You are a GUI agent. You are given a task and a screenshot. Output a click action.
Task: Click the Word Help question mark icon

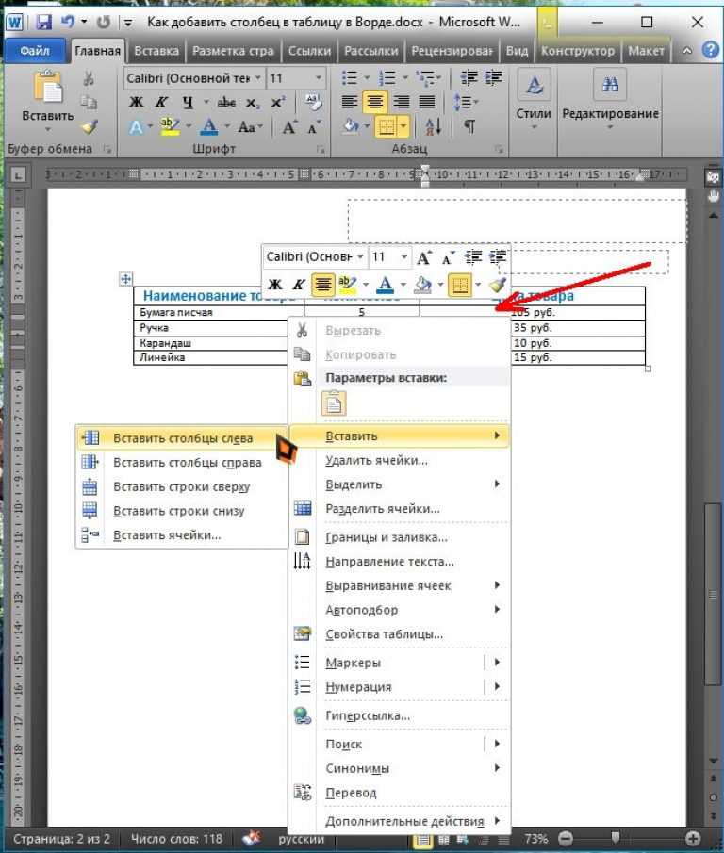point(711,51)
